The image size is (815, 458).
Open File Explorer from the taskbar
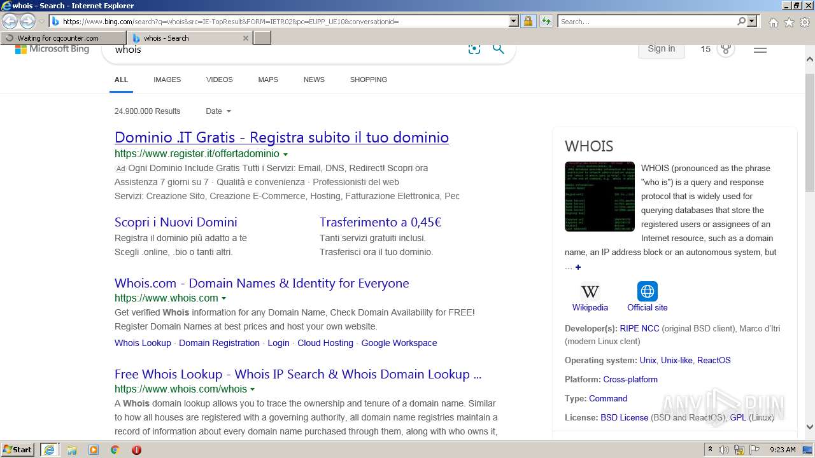click(x=72, y=450)
